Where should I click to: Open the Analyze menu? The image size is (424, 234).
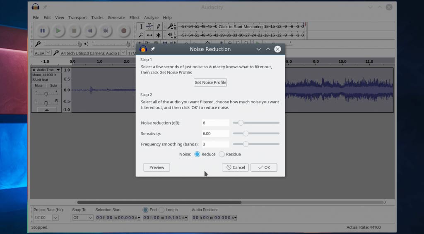click(151, 17)
